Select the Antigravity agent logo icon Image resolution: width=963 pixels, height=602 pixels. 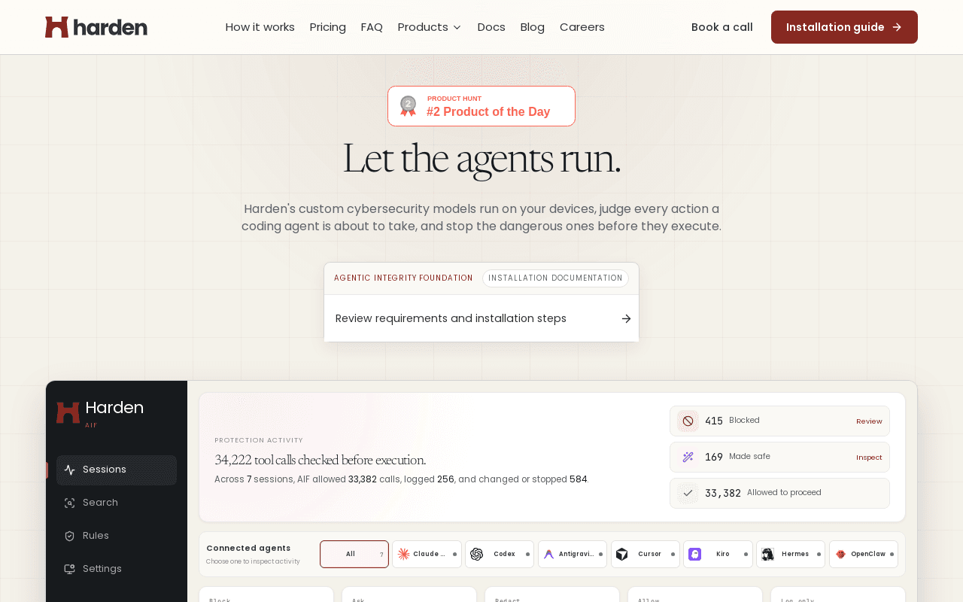(x=548, y=554)
